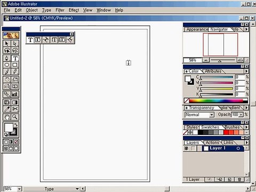This screenshot has height=192, width=256.
Task: Click Navigator zoom out button
Action: (x=206, y=60)
